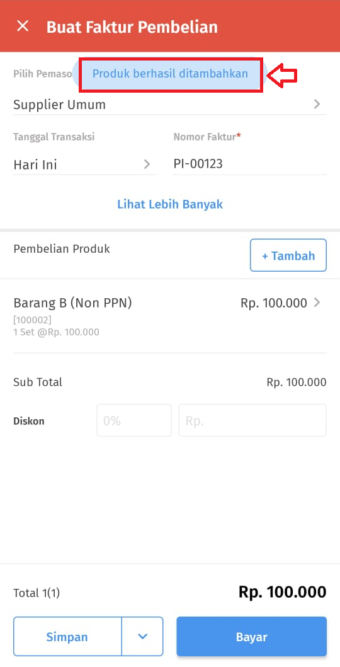Close the Buat Faktur Pembelian form
This screenshot has height=667, width=340.
[x=22, y=26]
